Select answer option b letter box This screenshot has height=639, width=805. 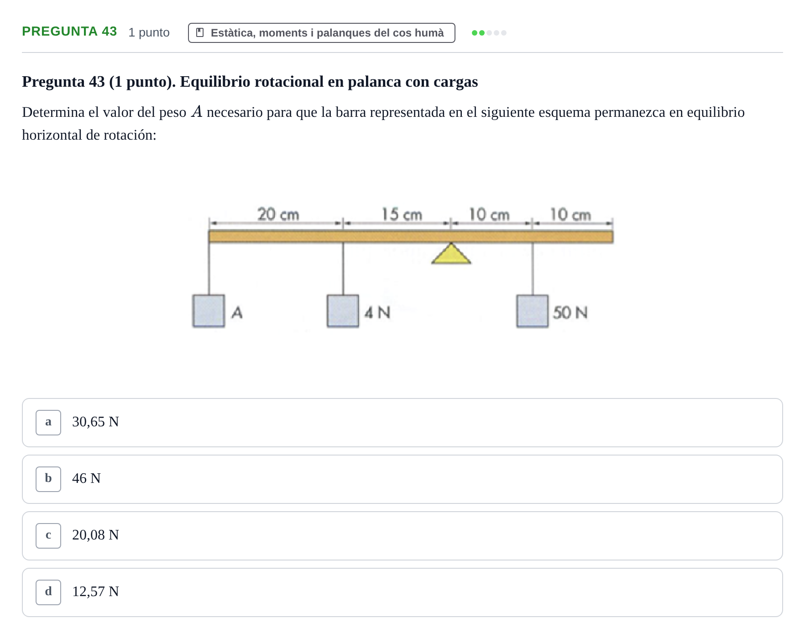click(x=48, y=479)
